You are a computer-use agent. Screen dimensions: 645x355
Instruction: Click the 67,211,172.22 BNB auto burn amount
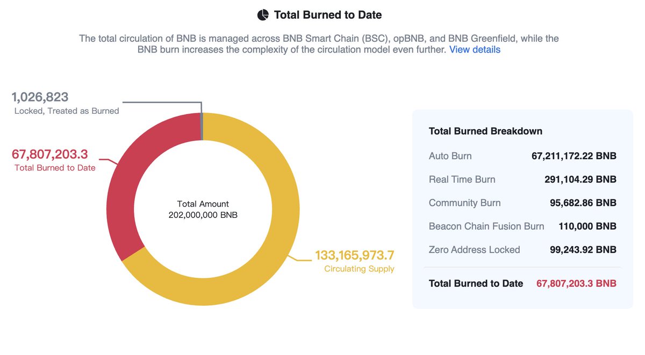point(574,156)
